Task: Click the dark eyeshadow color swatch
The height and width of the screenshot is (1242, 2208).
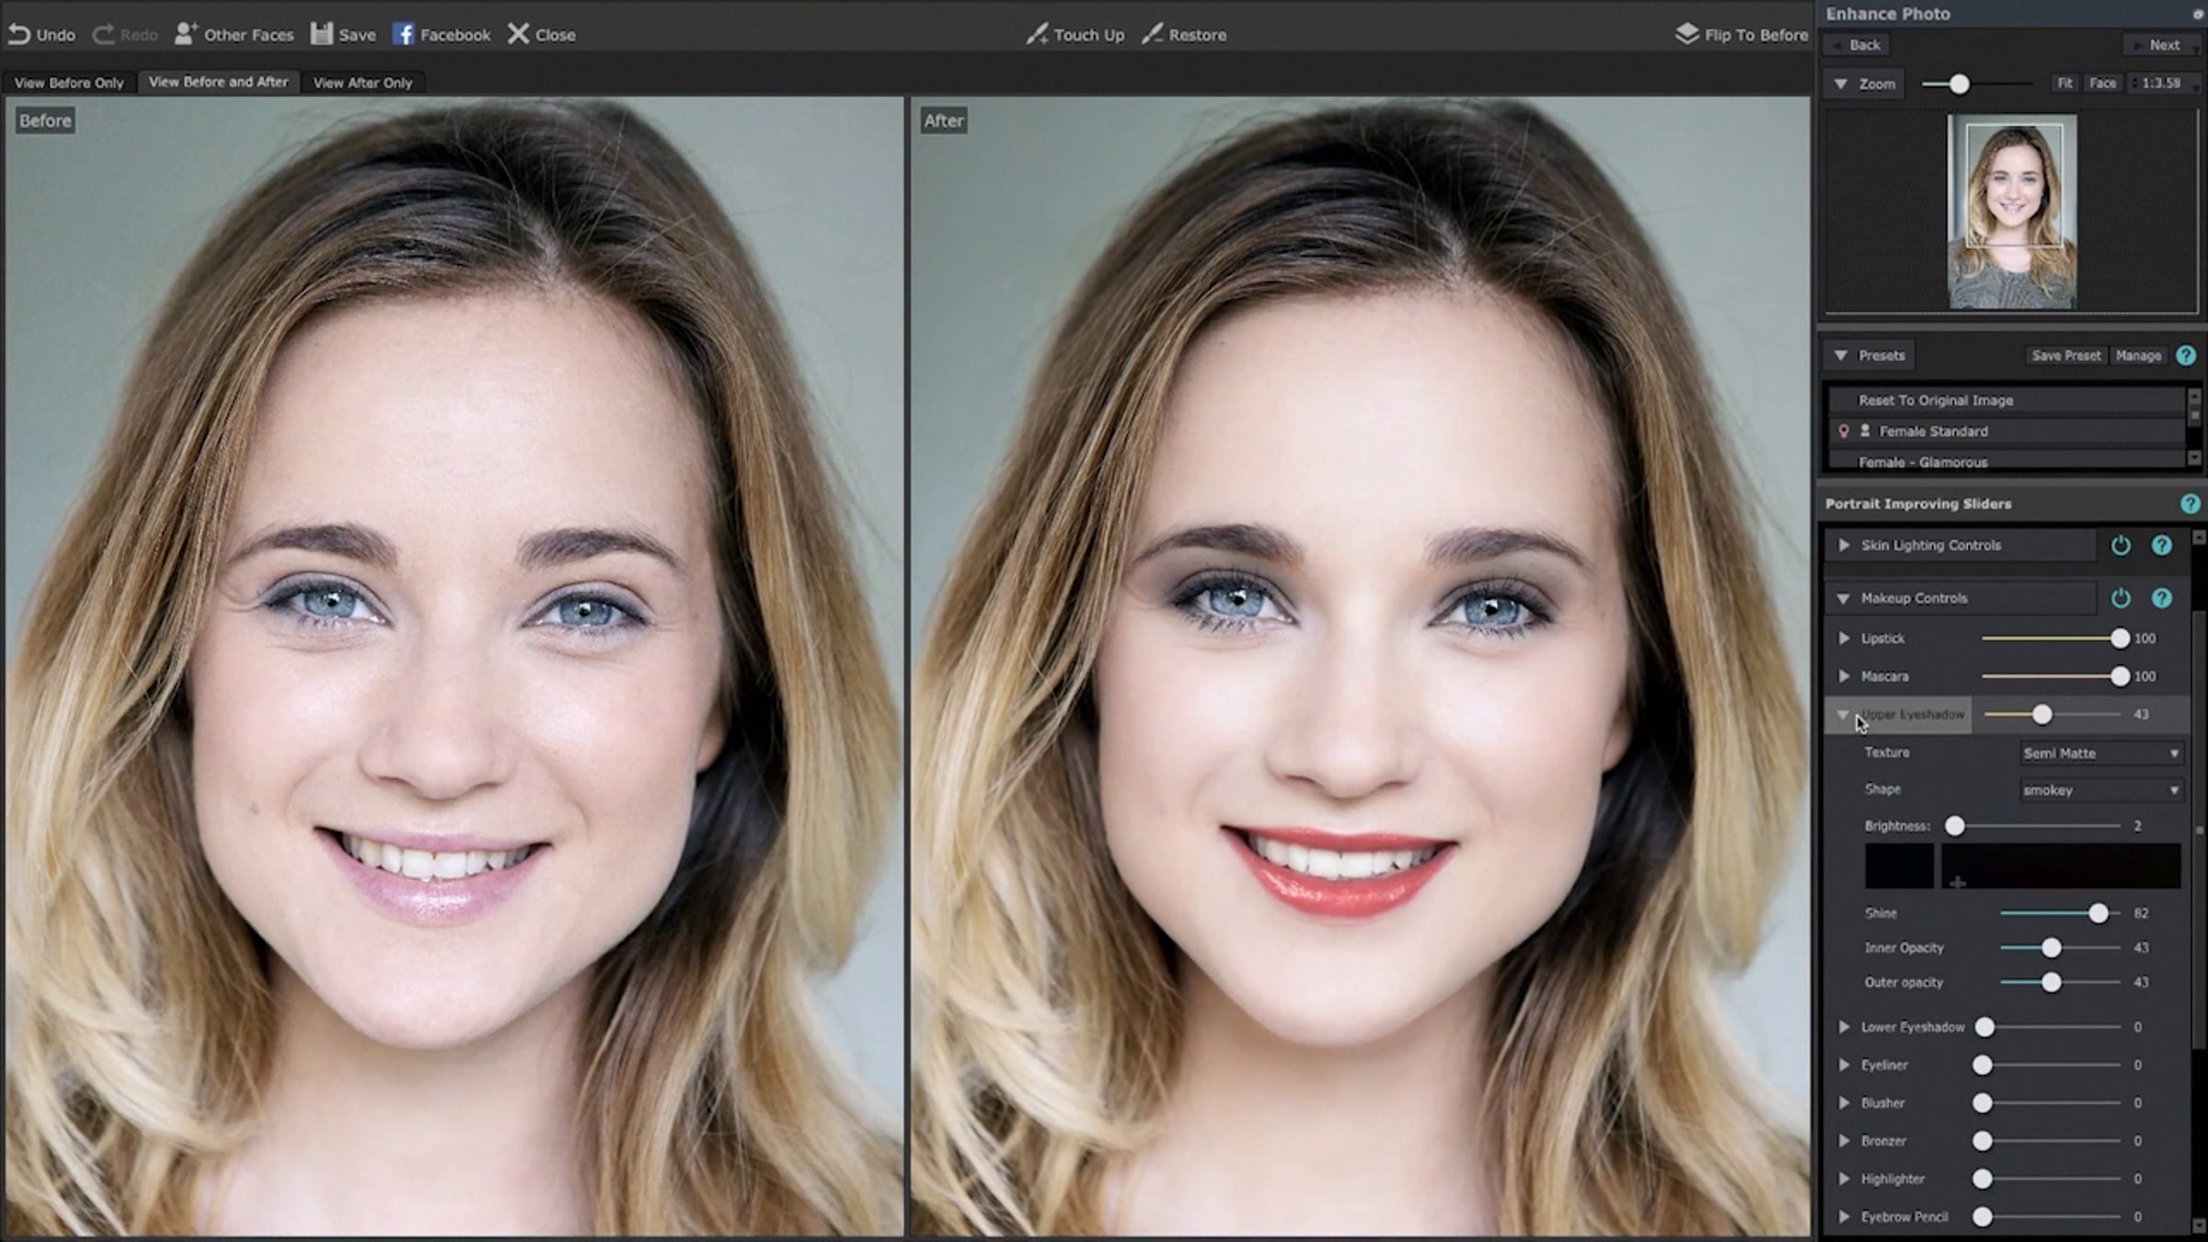Action: point(1899,866)
